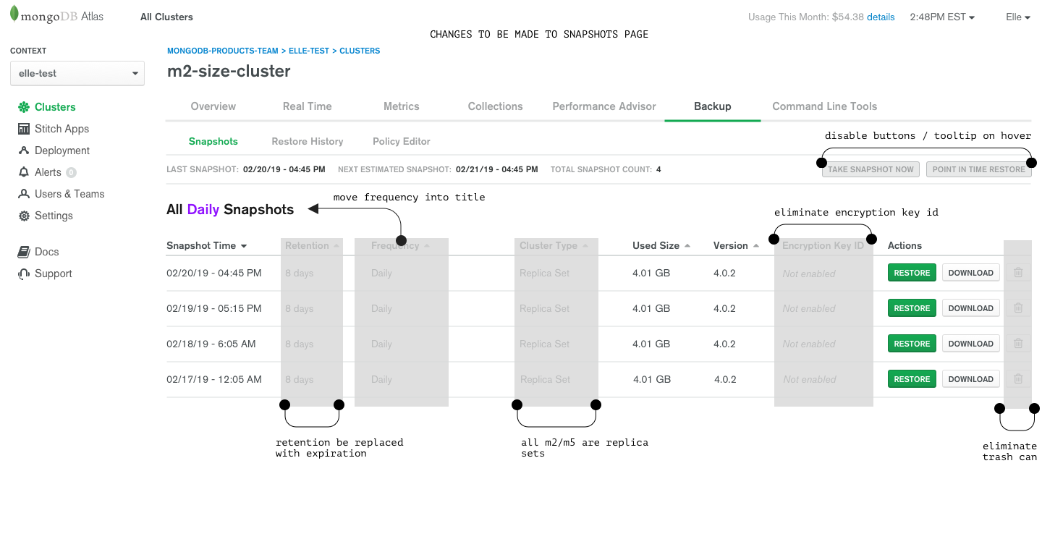This screenshot has height=547, width=1042.
Task: Switch to the Overview tab
Action: click(213, 106)
